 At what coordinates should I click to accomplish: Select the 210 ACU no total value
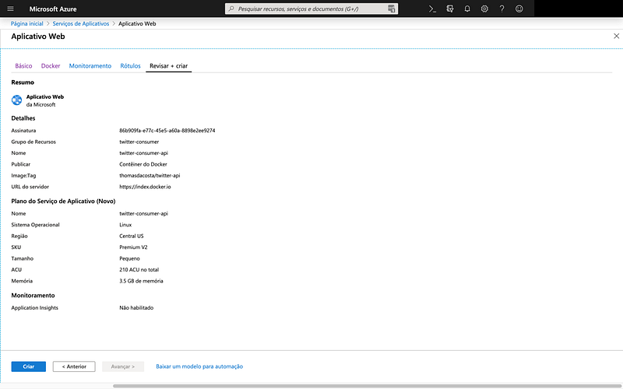click(x=139, y=269)
